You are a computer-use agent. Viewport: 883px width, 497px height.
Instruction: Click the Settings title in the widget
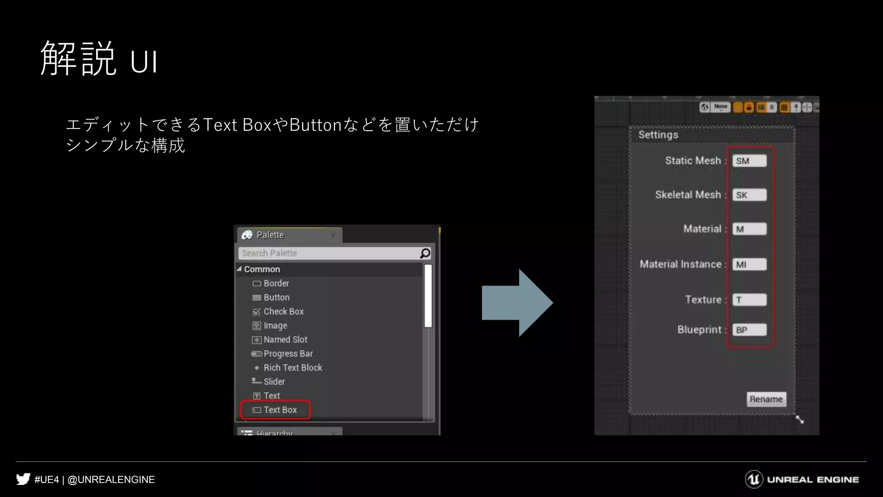pos(658,135)
